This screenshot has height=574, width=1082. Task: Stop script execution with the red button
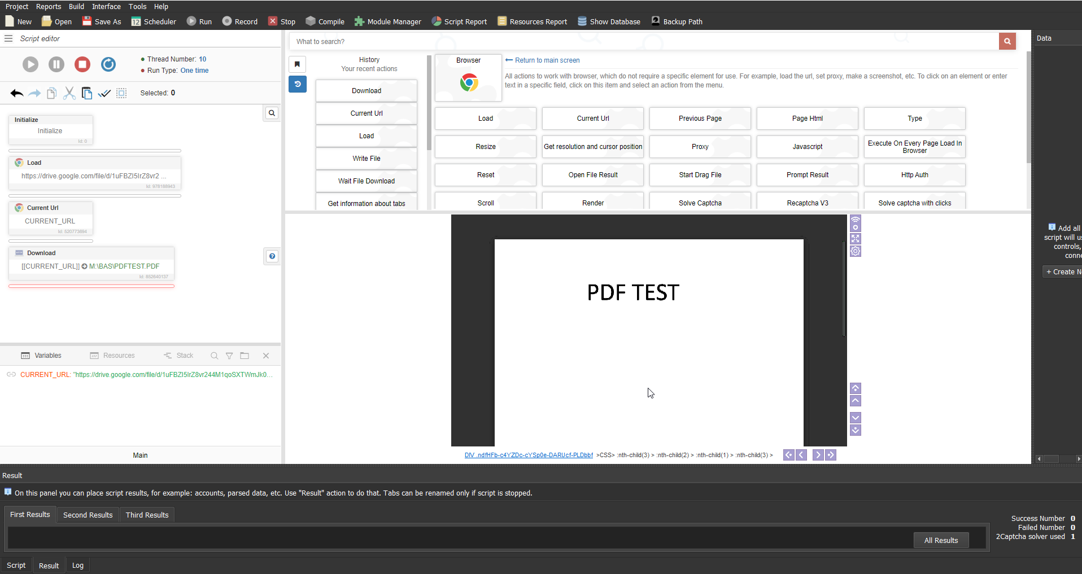[82, 64]
